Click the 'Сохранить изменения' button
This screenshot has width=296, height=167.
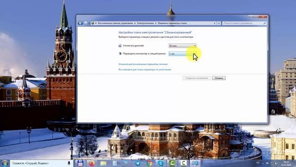point(197,78)
